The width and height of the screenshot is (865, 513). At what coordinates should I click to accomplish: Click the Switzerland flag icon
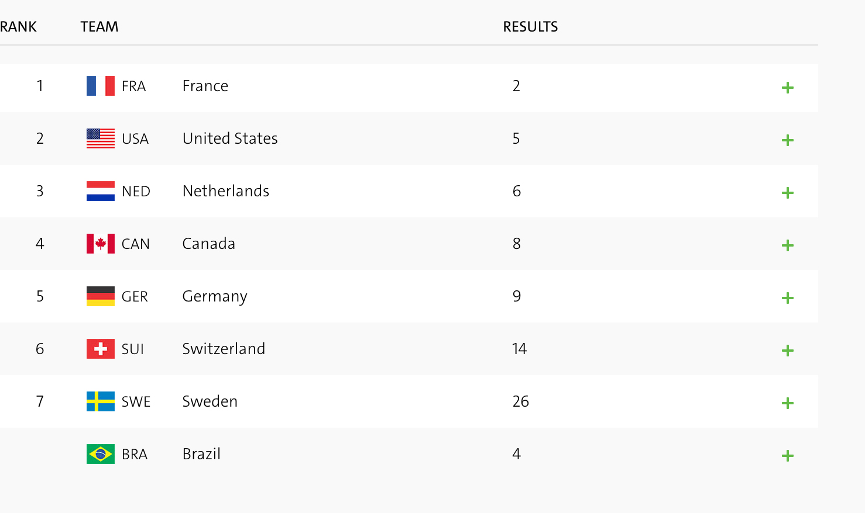(101, 349)
